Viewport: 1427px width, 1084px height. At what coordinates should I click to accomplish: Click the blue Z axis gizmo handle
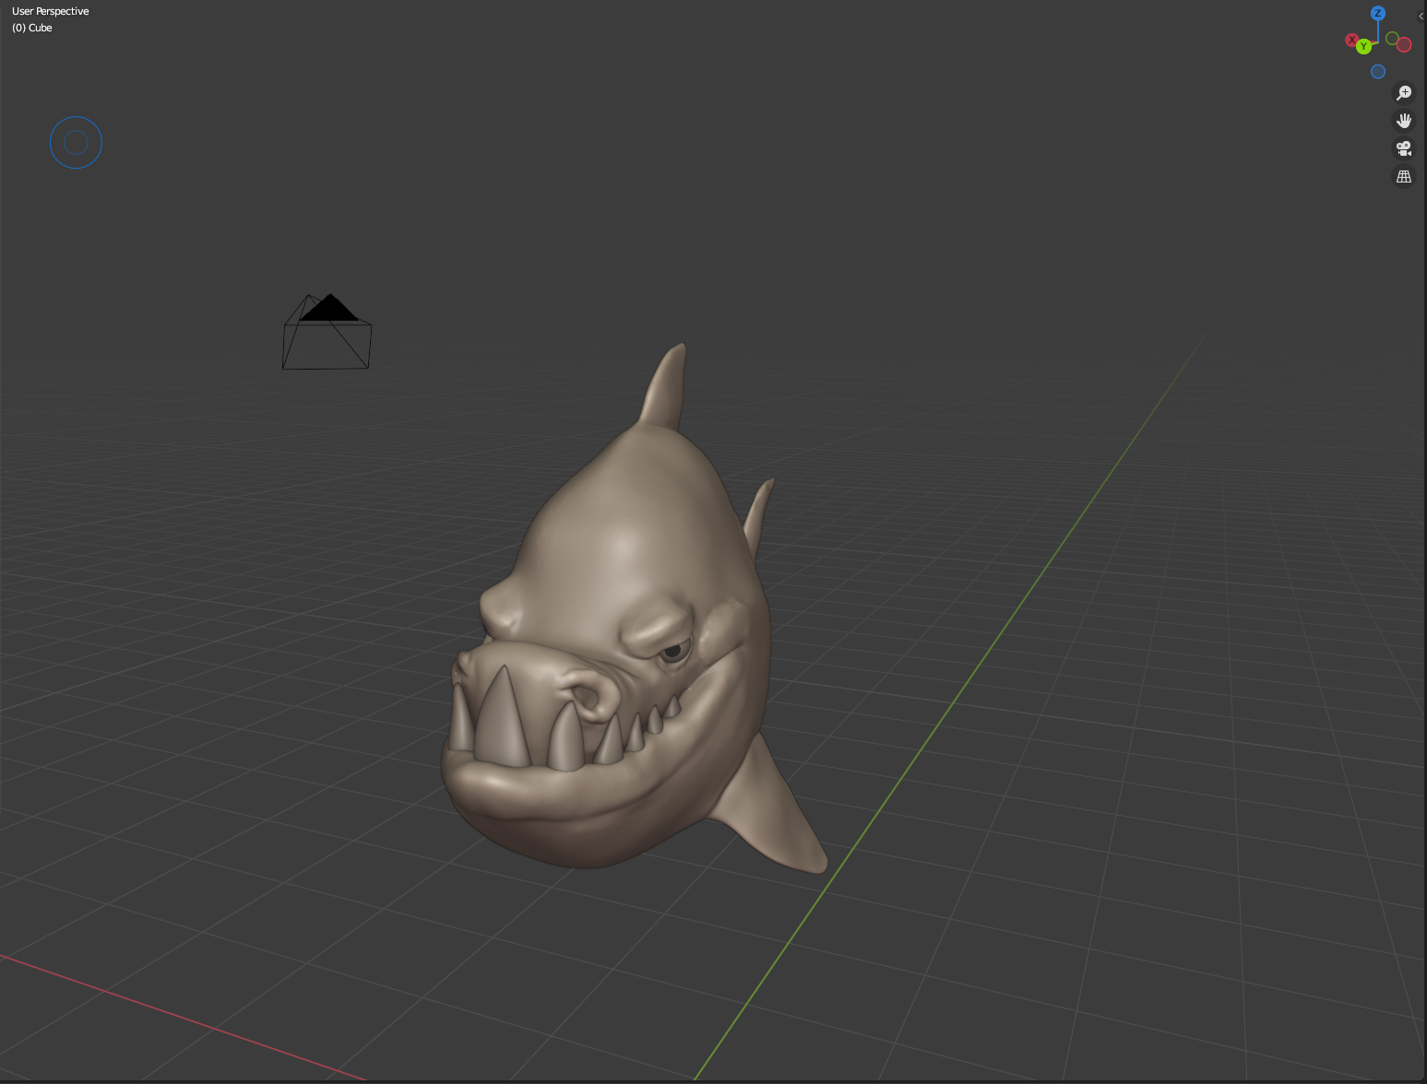click(1378, 13)
